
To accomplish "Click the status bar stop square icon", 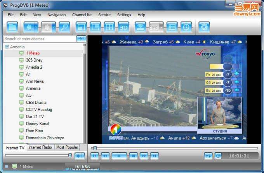I will (6, 167).
